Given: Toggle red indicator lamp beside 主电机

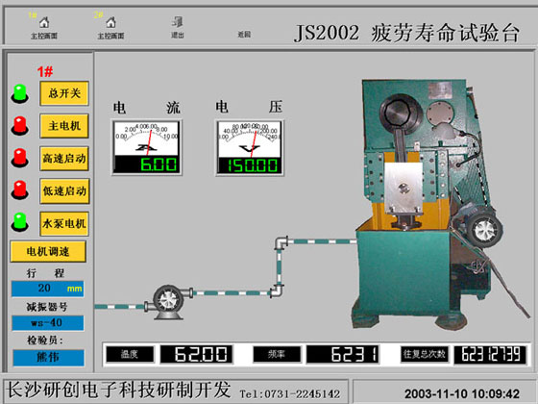Looking at the screenshot, I should pyautogui.click(x=20, y=125).
